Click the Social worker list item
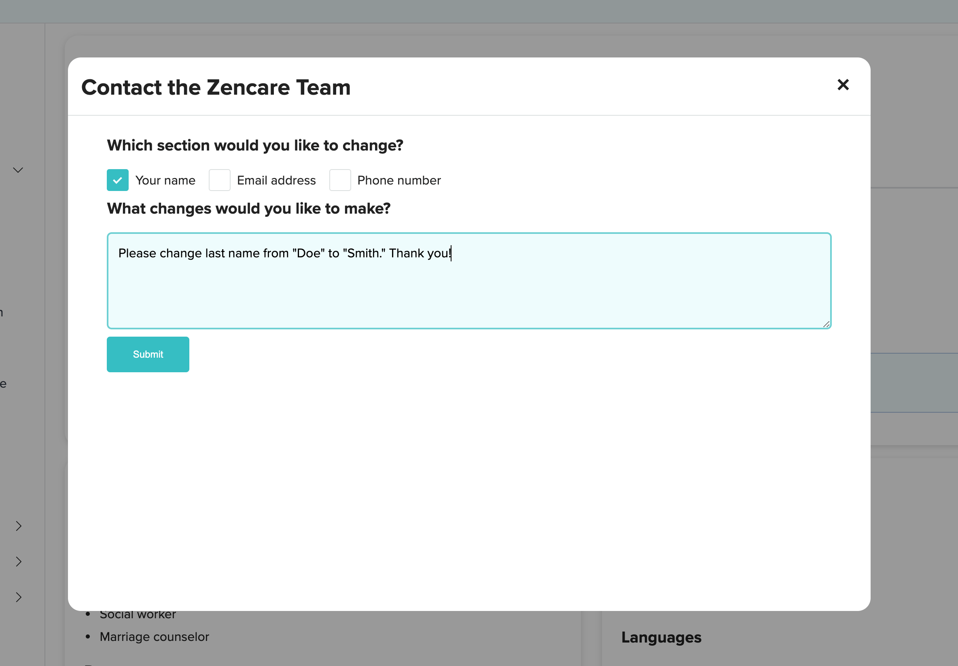The image size is (958, 666). [138, 615]
